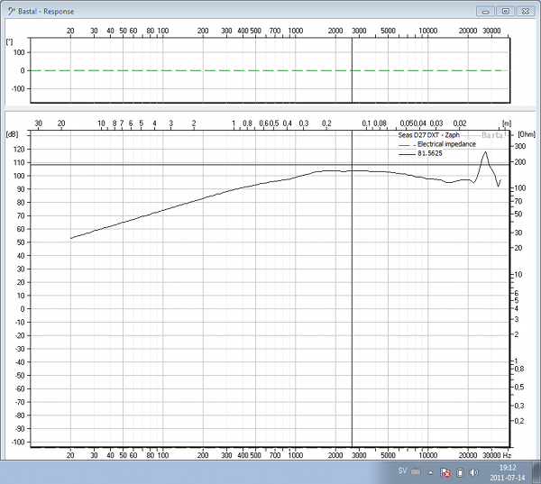
Task: Click the Basta! app icon in title bar
Action: pos(9,11)
